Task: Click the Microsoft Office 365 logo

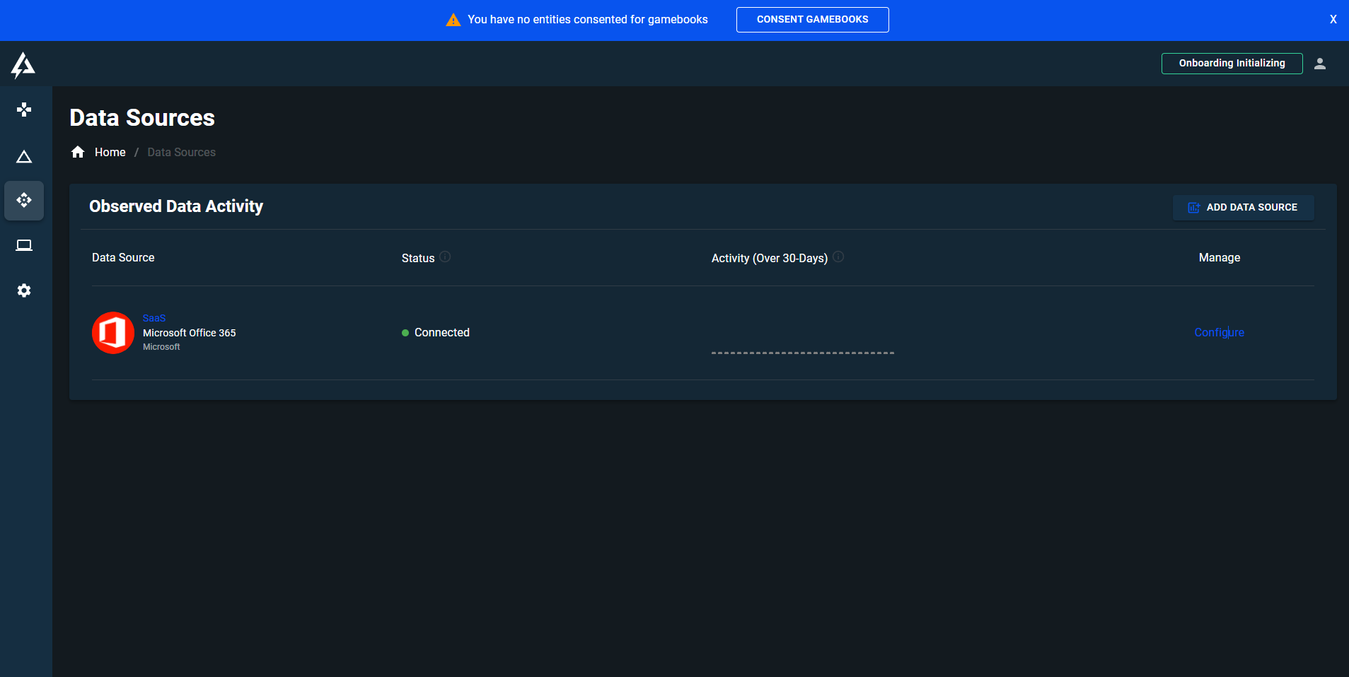Action: point(113,333)
